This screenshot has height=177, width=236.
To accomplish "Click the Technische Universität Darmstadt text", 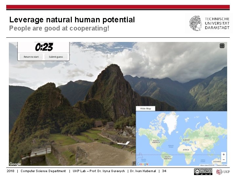I will pyautogui.click(x=217, y=23).
